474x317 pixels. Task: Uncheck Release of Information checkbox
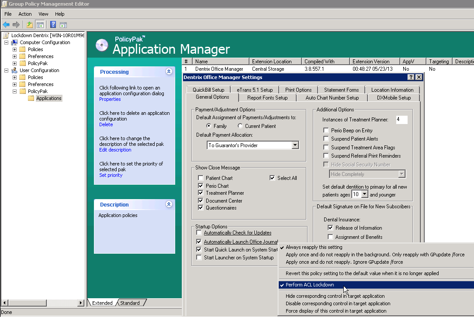[x=330, y=227]
